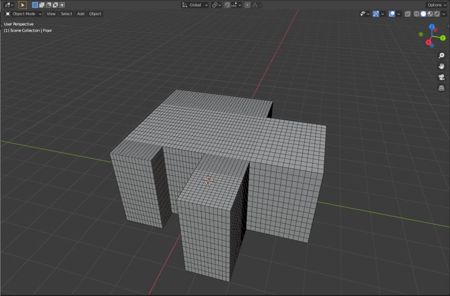Click the User Perspective label
Image resolution: width=450 pixels, height=296 pixels.
tap(19, 24)
